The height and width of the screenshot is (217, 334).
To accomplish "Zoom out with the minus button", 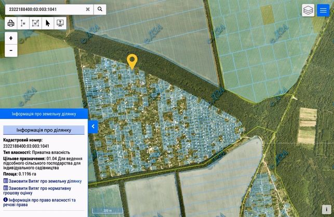I will click(x=11, y=50).
